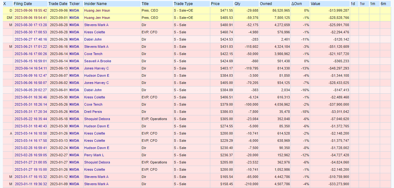Click the X column header
The height and width of the screenshot is (188, 394).
click(x=4, y=4)
